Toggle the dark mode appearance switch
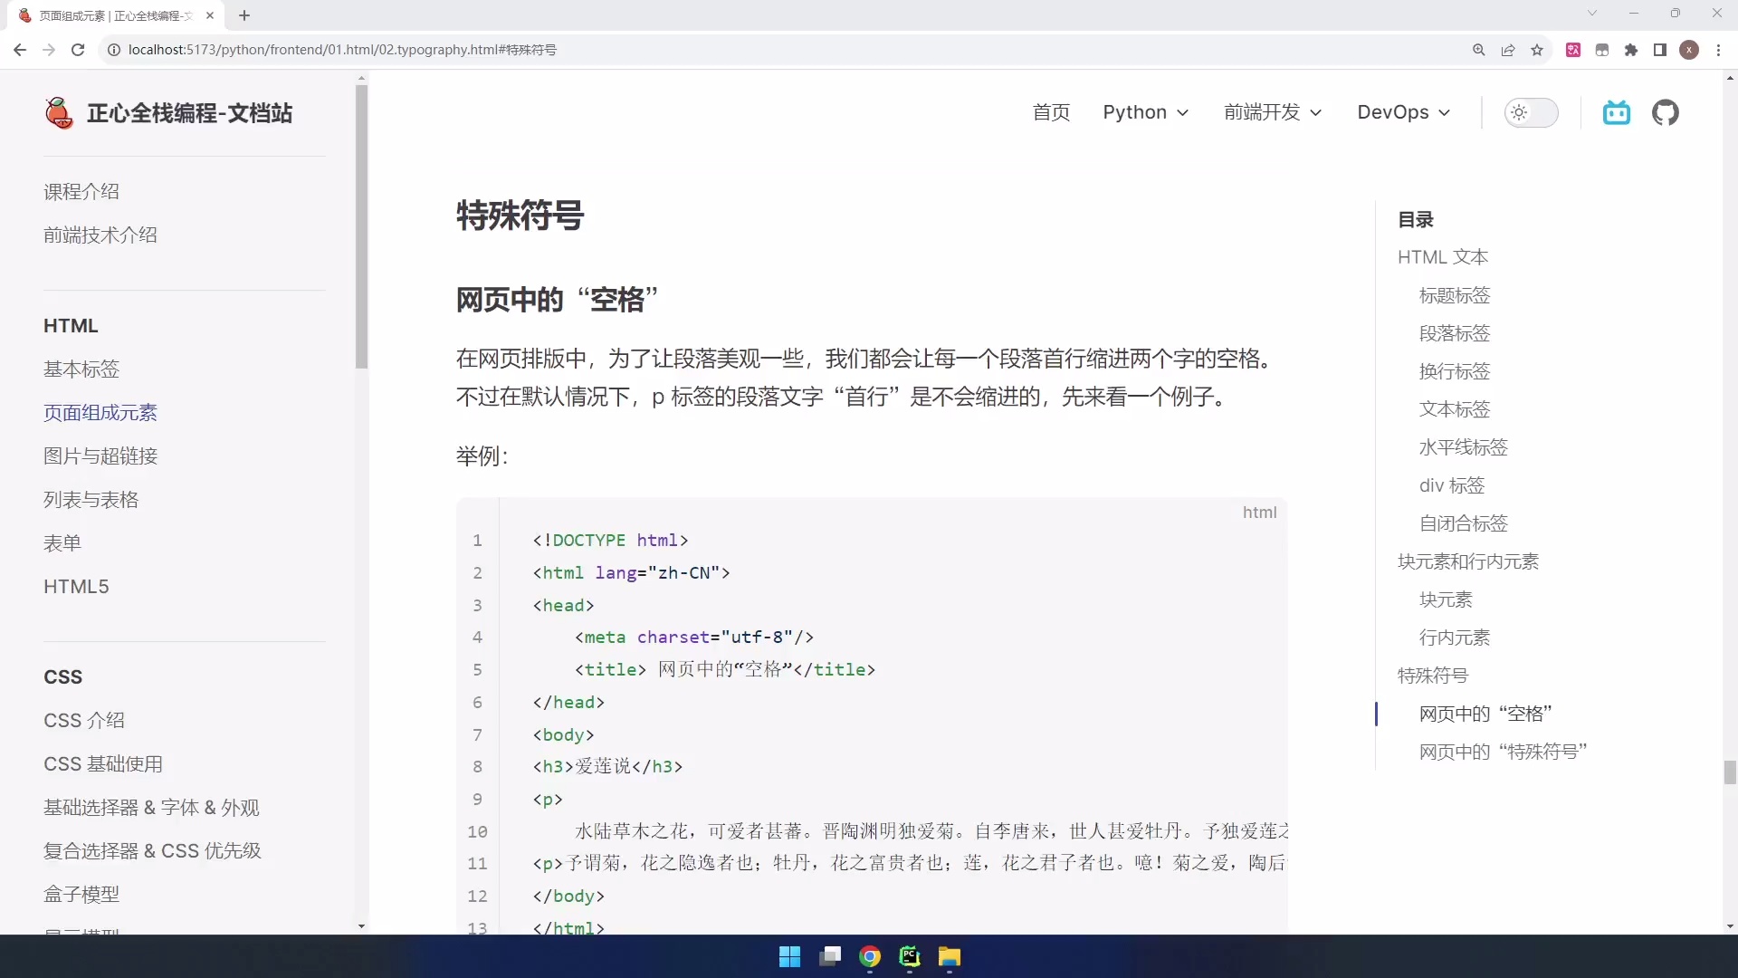1738x978 pixels. (1531, 112)
